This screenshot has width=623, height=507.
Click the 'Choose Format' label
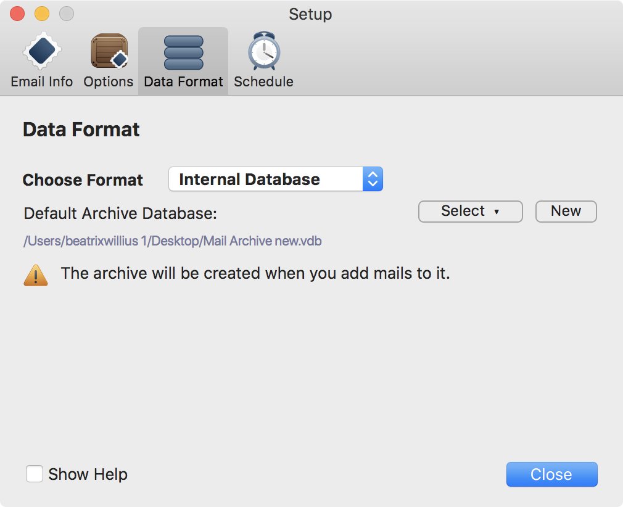tap(83, 180)
